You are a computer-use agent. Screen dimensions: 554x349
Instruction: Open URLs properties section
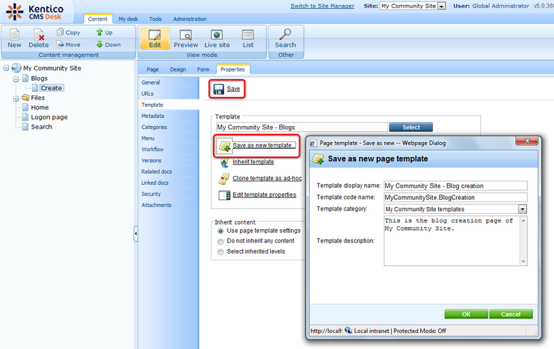coord(169,93)
